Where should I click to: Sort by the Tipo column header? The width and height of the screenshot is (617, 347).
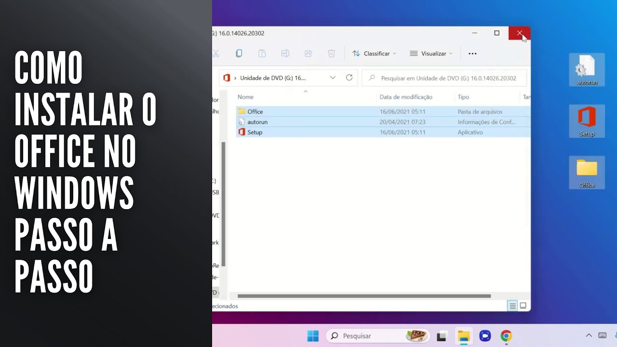point(463,97)
